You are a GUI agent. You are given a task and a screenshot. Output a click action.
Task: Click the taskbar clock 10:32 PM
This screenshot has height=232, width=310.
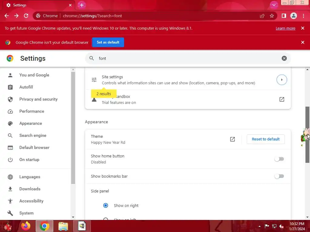[297, 224]
